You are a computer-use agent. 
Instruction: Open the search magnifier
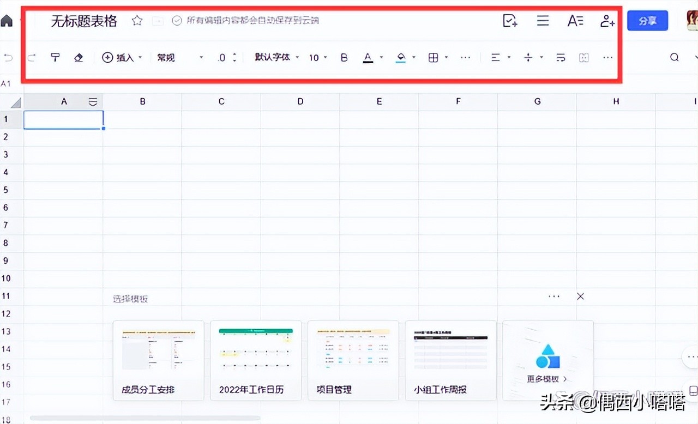tap(675, 57)
